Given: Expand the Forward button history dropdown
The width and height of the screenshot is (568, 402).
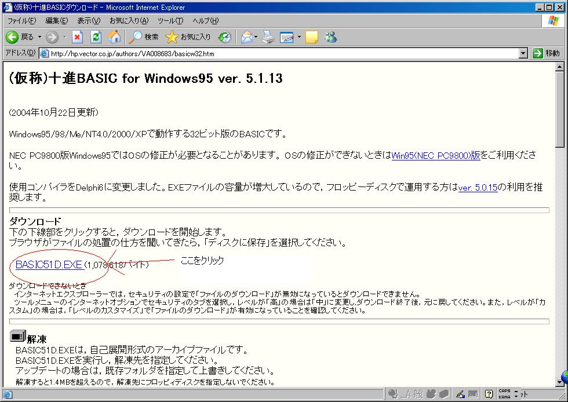Looking at the screenshot, I should 64,37.
